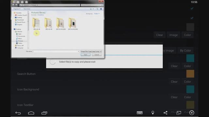
Task: Tap the Android back navigation icon
Action: (18, 113)
